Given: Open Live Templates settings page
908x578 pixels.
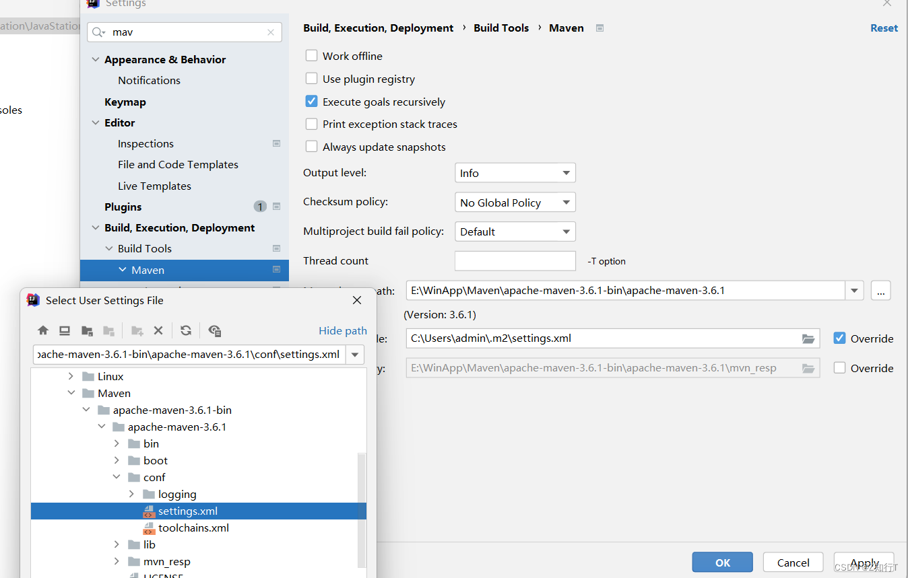Looking at the screenshot, I should click(x=154, y=186).
